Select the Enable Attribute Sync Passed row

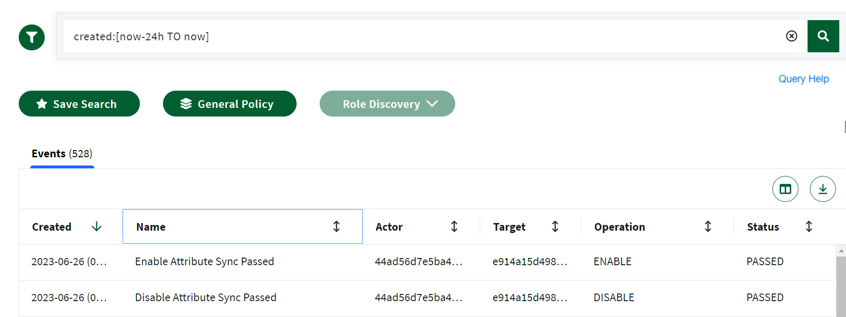point(204,262)
